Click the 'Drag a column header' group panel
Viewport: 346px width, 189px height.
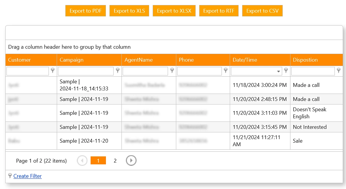[174, 47]
